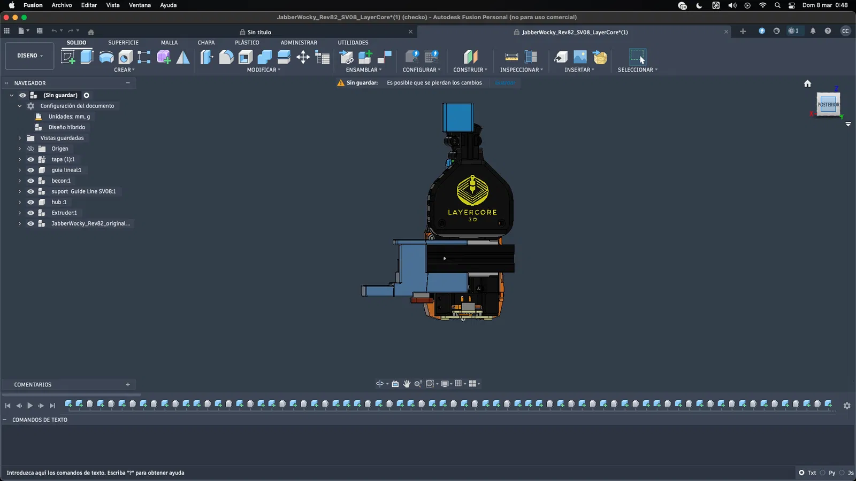856x481 pixels.
Task: Click the Insert Mesh icon
Action: point(600,57)
